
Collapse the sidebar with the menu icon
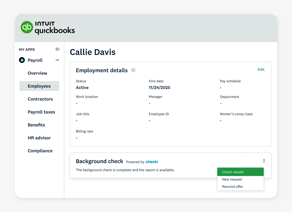[58, 49]
